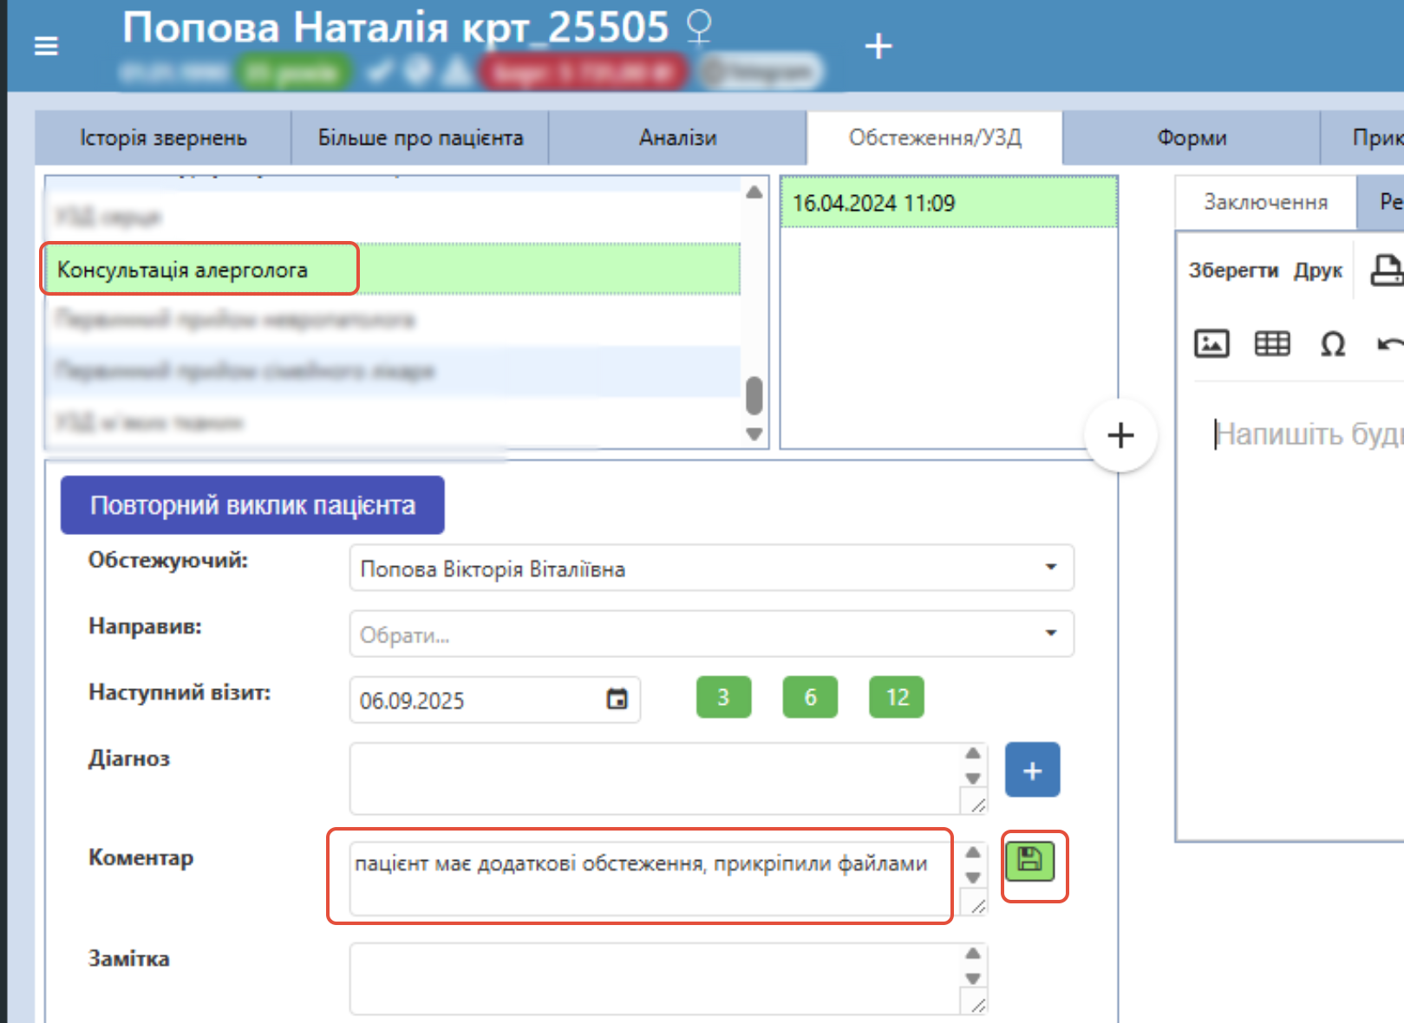Save the comment with the green floppy icon
Viewport: 1404px width, 1023px height.
click(1030, 861)
